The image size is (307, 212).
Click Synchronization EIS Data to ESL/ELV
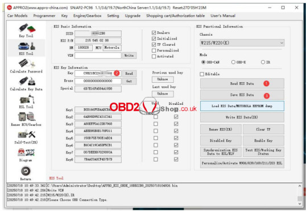pos(221,152)
